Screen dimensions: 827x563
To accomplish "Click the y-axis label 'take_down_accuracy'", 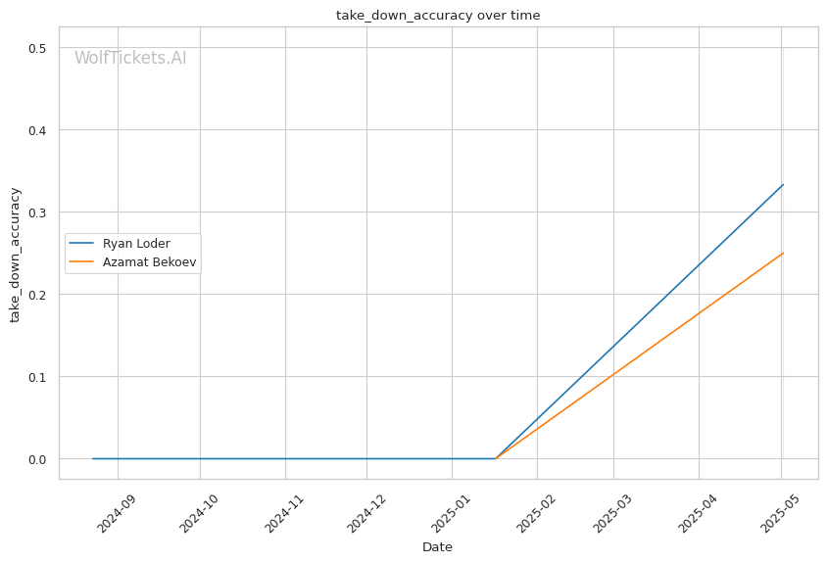I will click(x=15, y=255).
